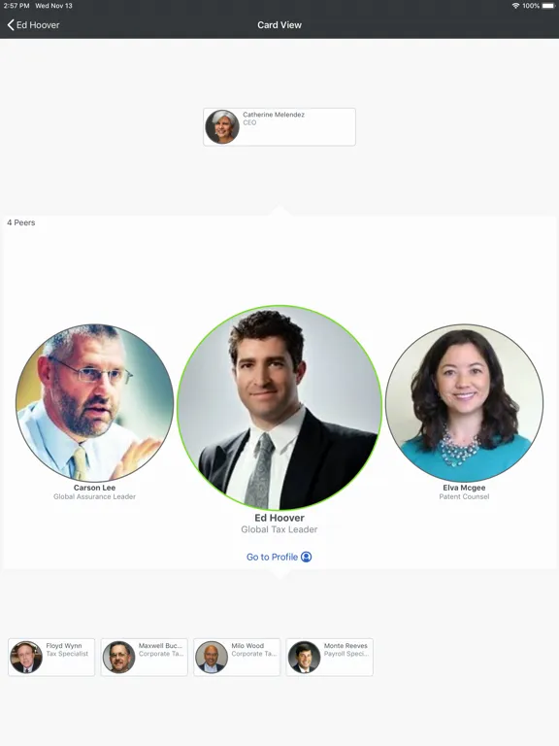Open profile icon beside Go to Profile

coord(306,557)
